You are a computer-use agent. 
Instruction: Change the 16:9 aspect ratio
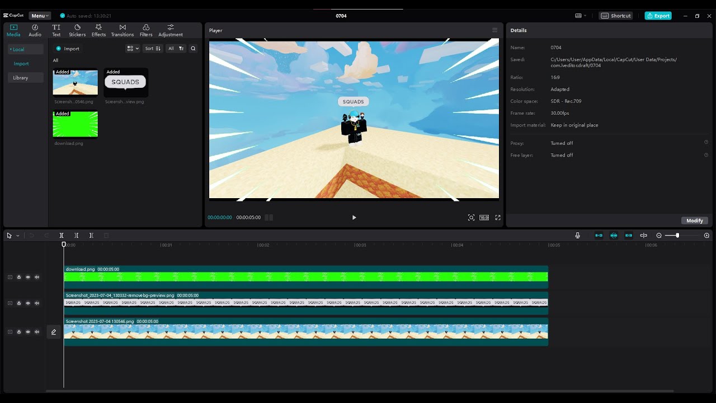click(x=484, y=218)
